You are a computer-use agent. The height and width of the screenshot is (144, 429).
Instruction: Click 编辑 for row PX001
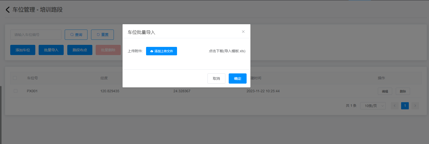click(385, 91)
